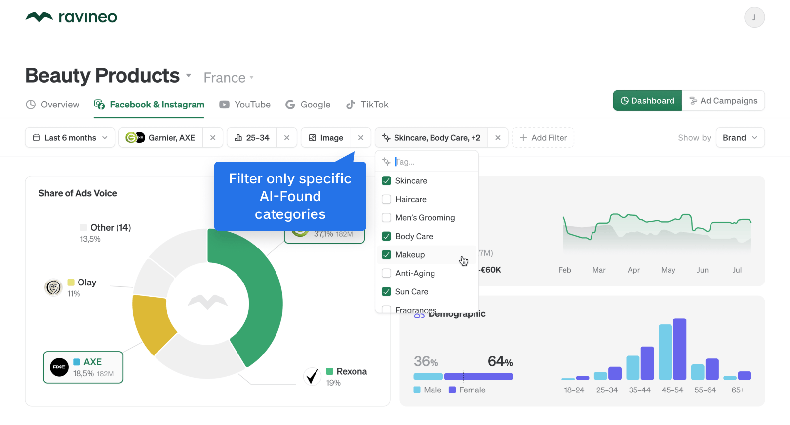Click the center ravineo logo in donut

coord(208,302)
